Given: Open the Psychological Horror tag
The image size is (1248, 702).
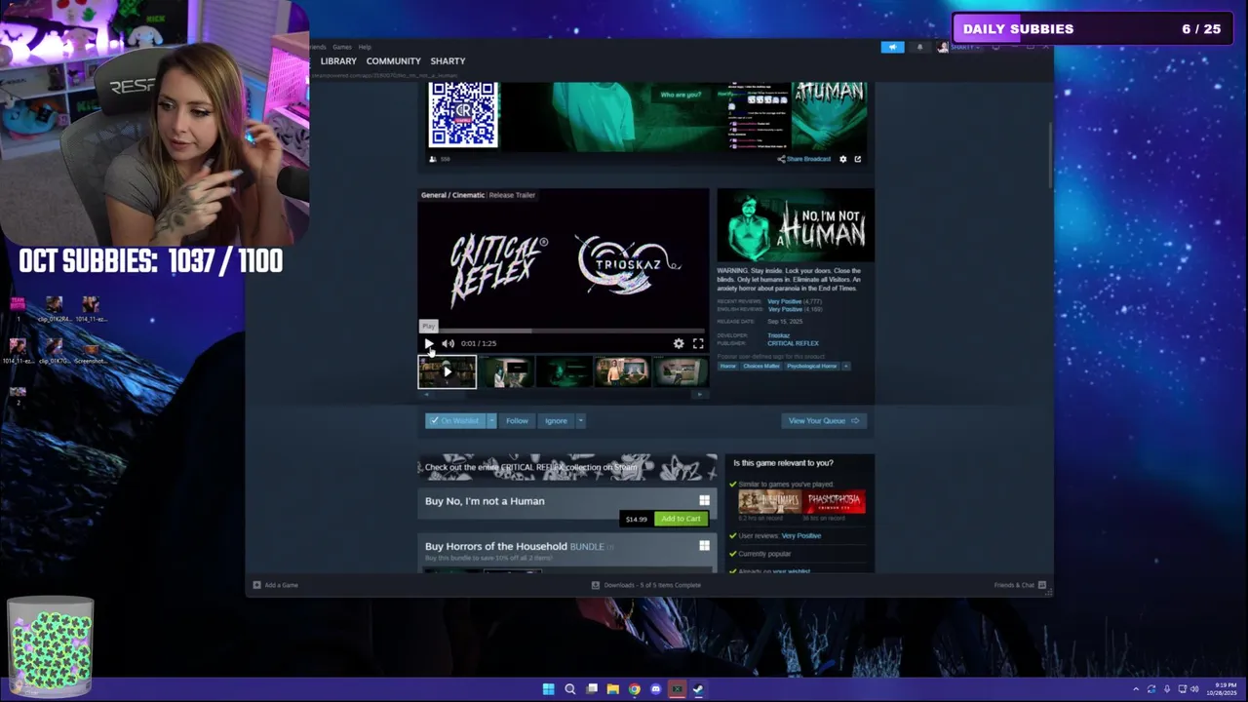Looking at the screenshot, I should (811, 366).
